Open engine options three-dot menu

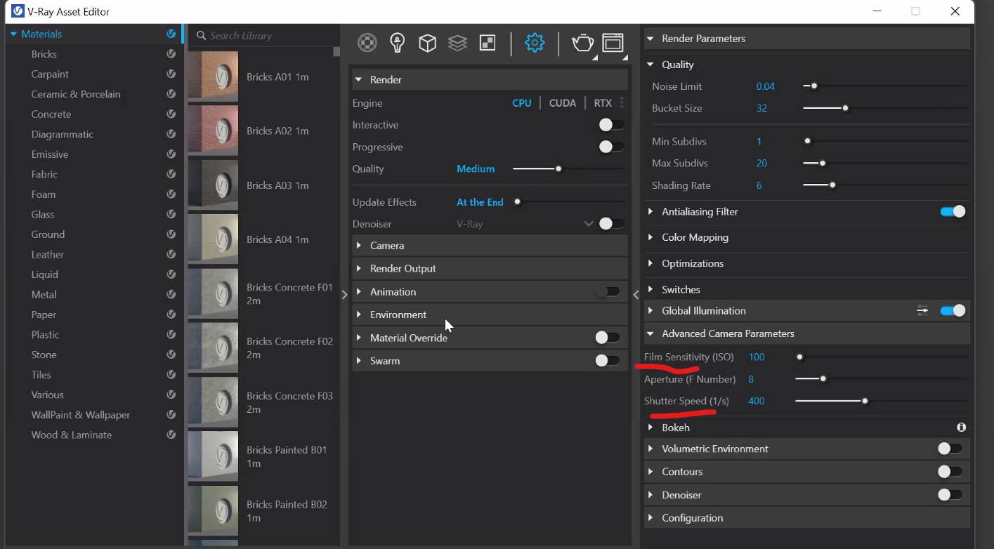[622, 103]
